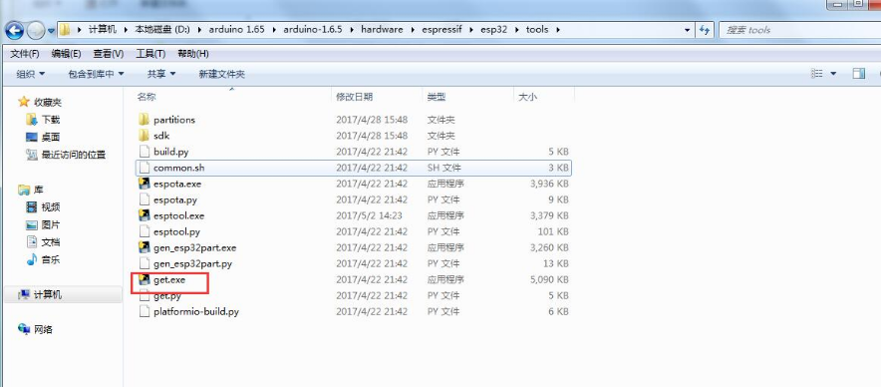Toggle the preview pane icon

pos(859,73)
